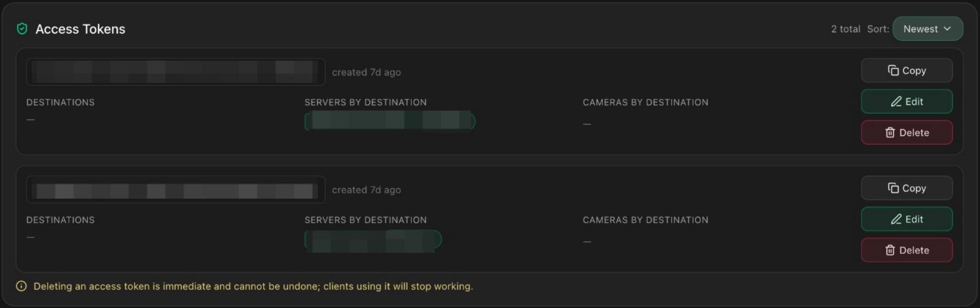Click the trash icon on the first token
Viewport: 980px width, 308px height.
pos(890,133)
